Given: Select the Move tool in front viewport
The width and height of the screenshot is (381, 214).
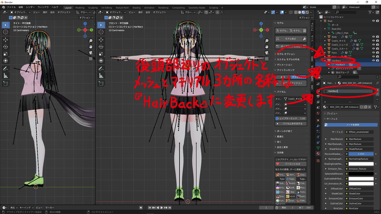Looking at the screenshot, I should click(101, 39).
